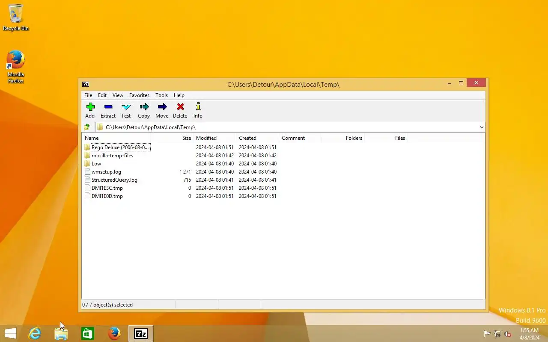Click Created date of wmsetup.log row
This screenshot has height=342, width=548.
coord(258,172)
